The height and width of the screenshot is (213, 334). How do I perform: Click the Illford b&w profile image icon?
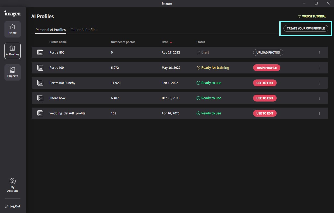coord(40,98)
